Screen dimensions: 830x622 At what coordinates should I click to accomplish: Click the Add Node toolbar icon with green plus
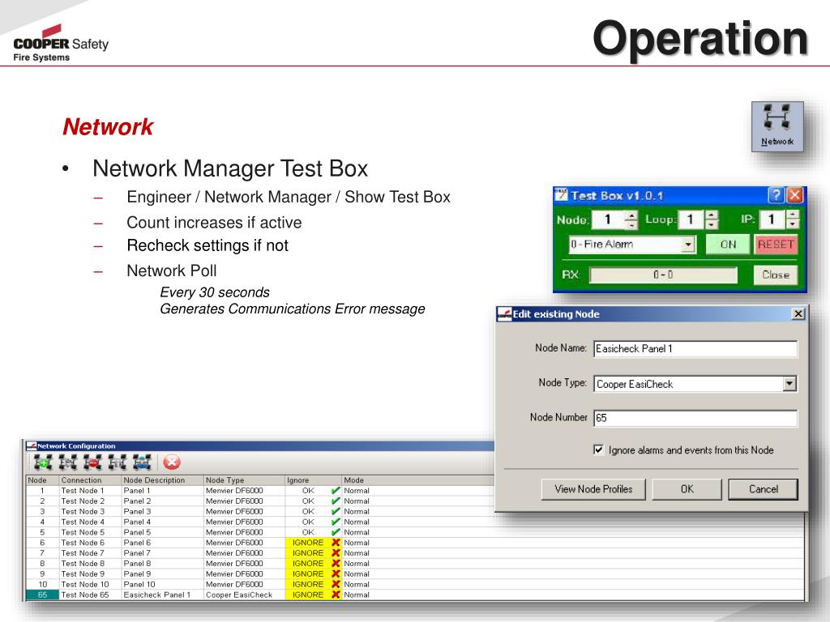[x=43, y=462]
